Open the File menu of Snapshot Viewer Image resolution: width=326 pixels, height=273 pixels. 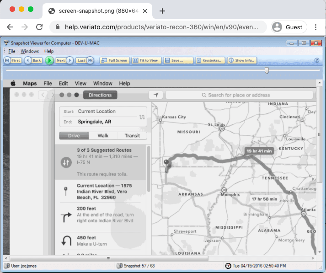coord(11,51)
